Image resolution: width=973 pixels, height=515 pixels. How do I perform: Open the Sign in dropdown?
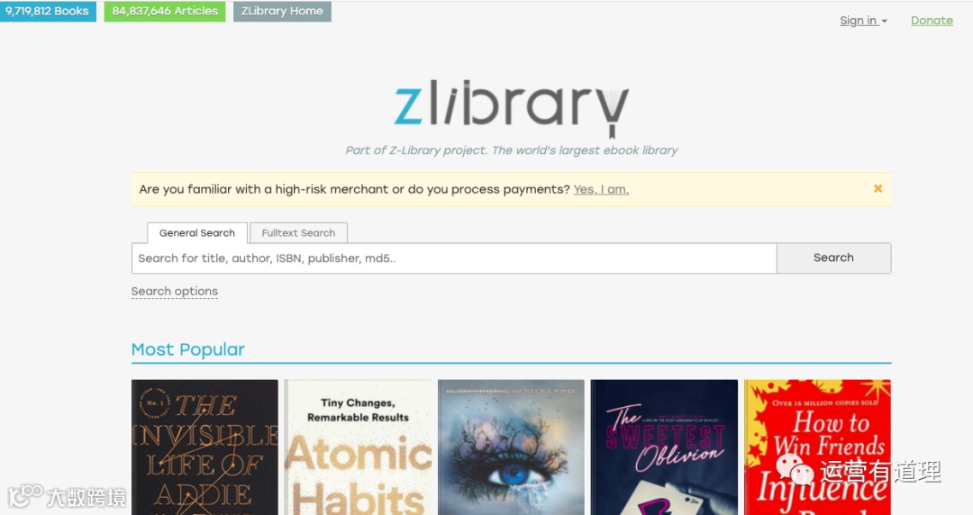863,21
